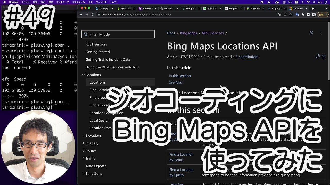This screenshot has height=185, width=330.
Task: Open the ブックマーク menu
Action: pyautogui.click(x=63, y=2)
